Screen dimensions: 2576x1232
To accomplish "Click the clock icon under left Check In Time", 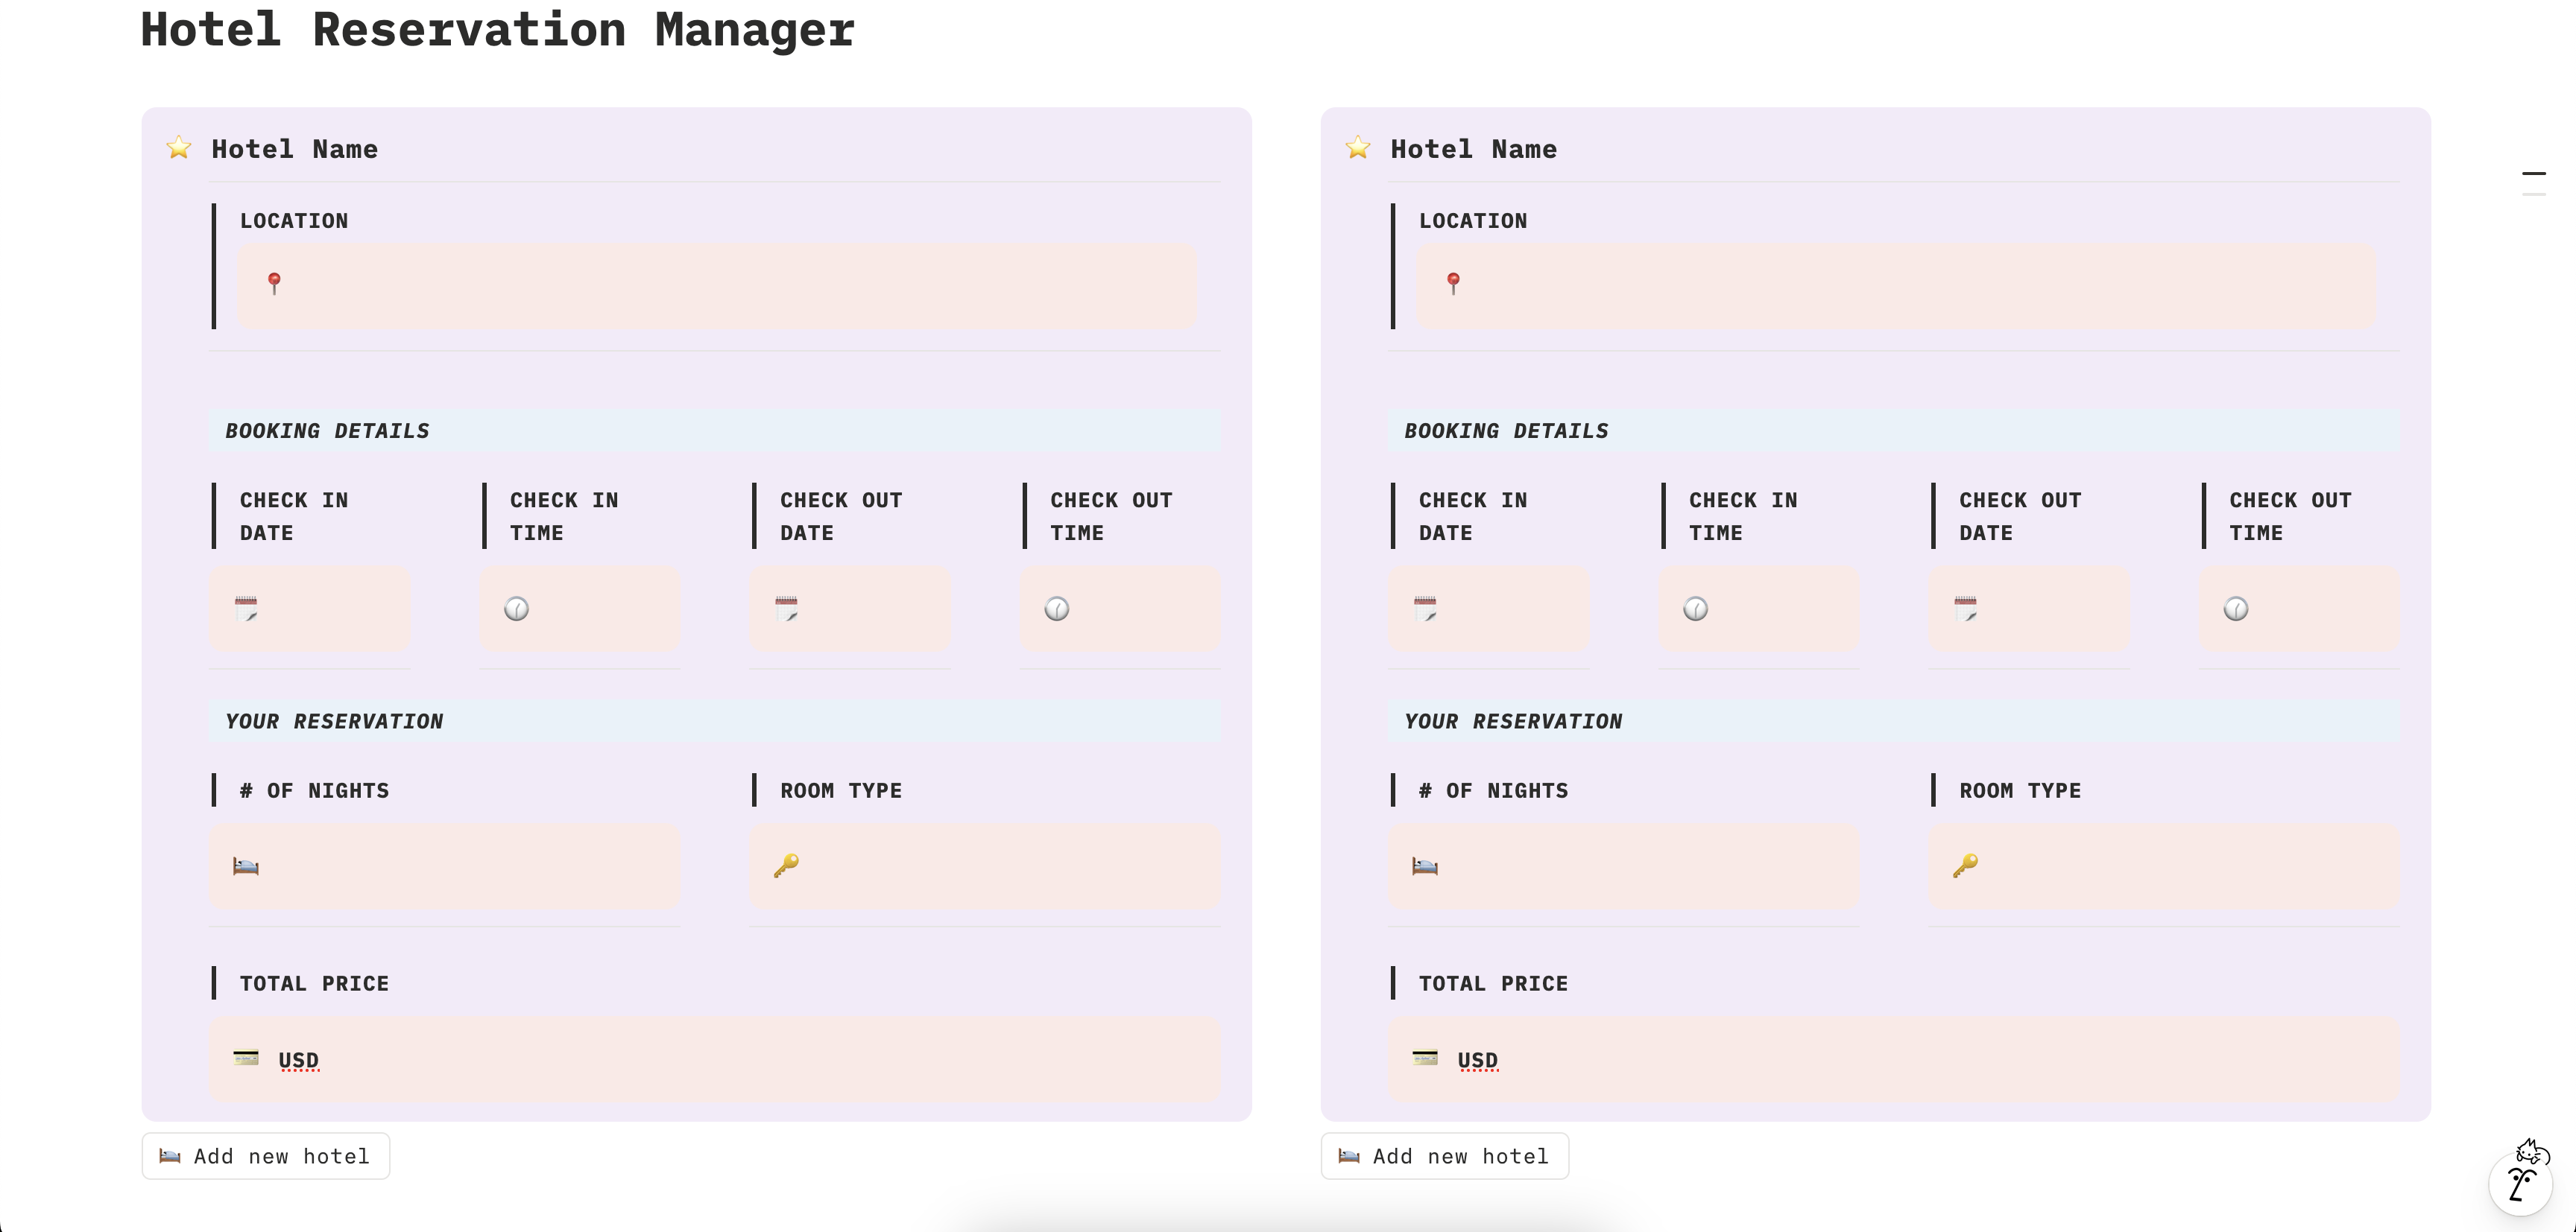I will pyautogui.click(x=516, y=609).
